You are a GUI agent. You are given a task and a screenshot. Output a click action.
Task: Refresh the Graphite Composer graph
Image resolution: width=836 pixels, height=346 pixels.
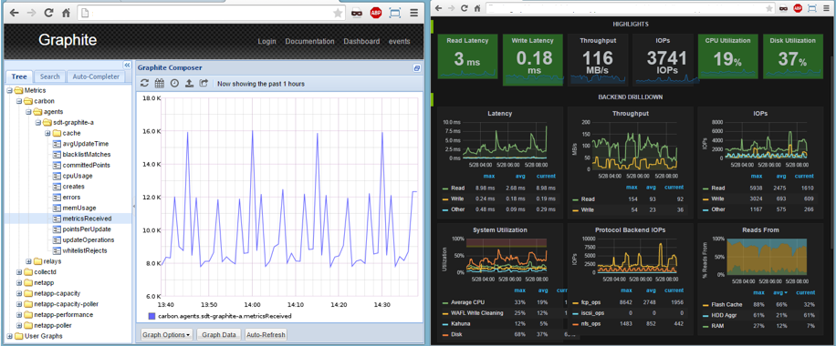click(x=144, y=83)
